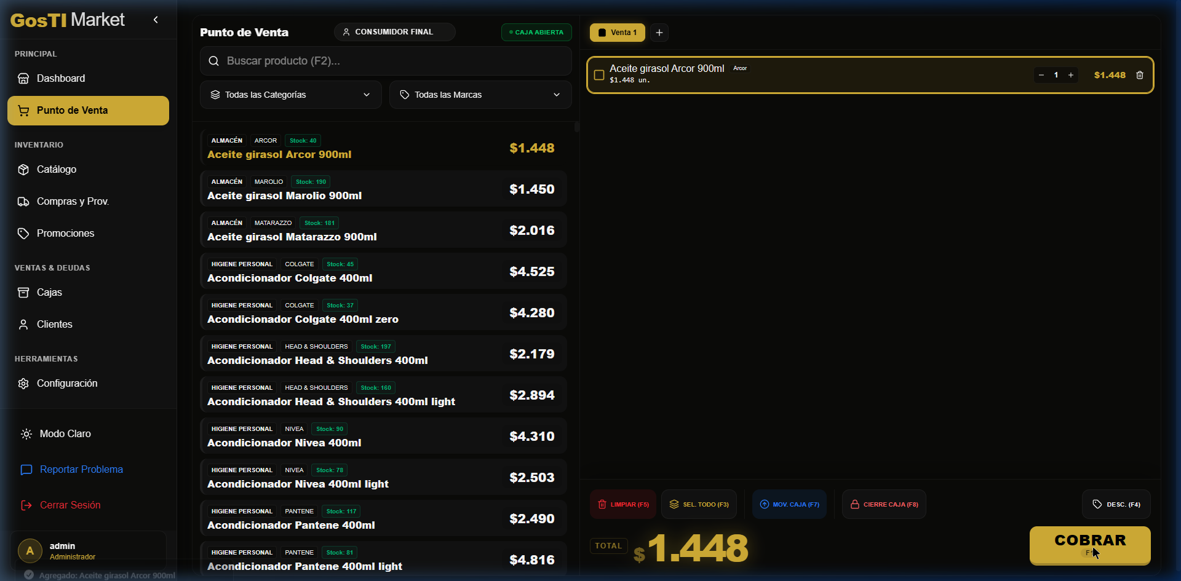This screenshot has width=1181, height=581.
Task: Click the Stock: 40 badge on Aceite Arcor
Action: (303, 141)
